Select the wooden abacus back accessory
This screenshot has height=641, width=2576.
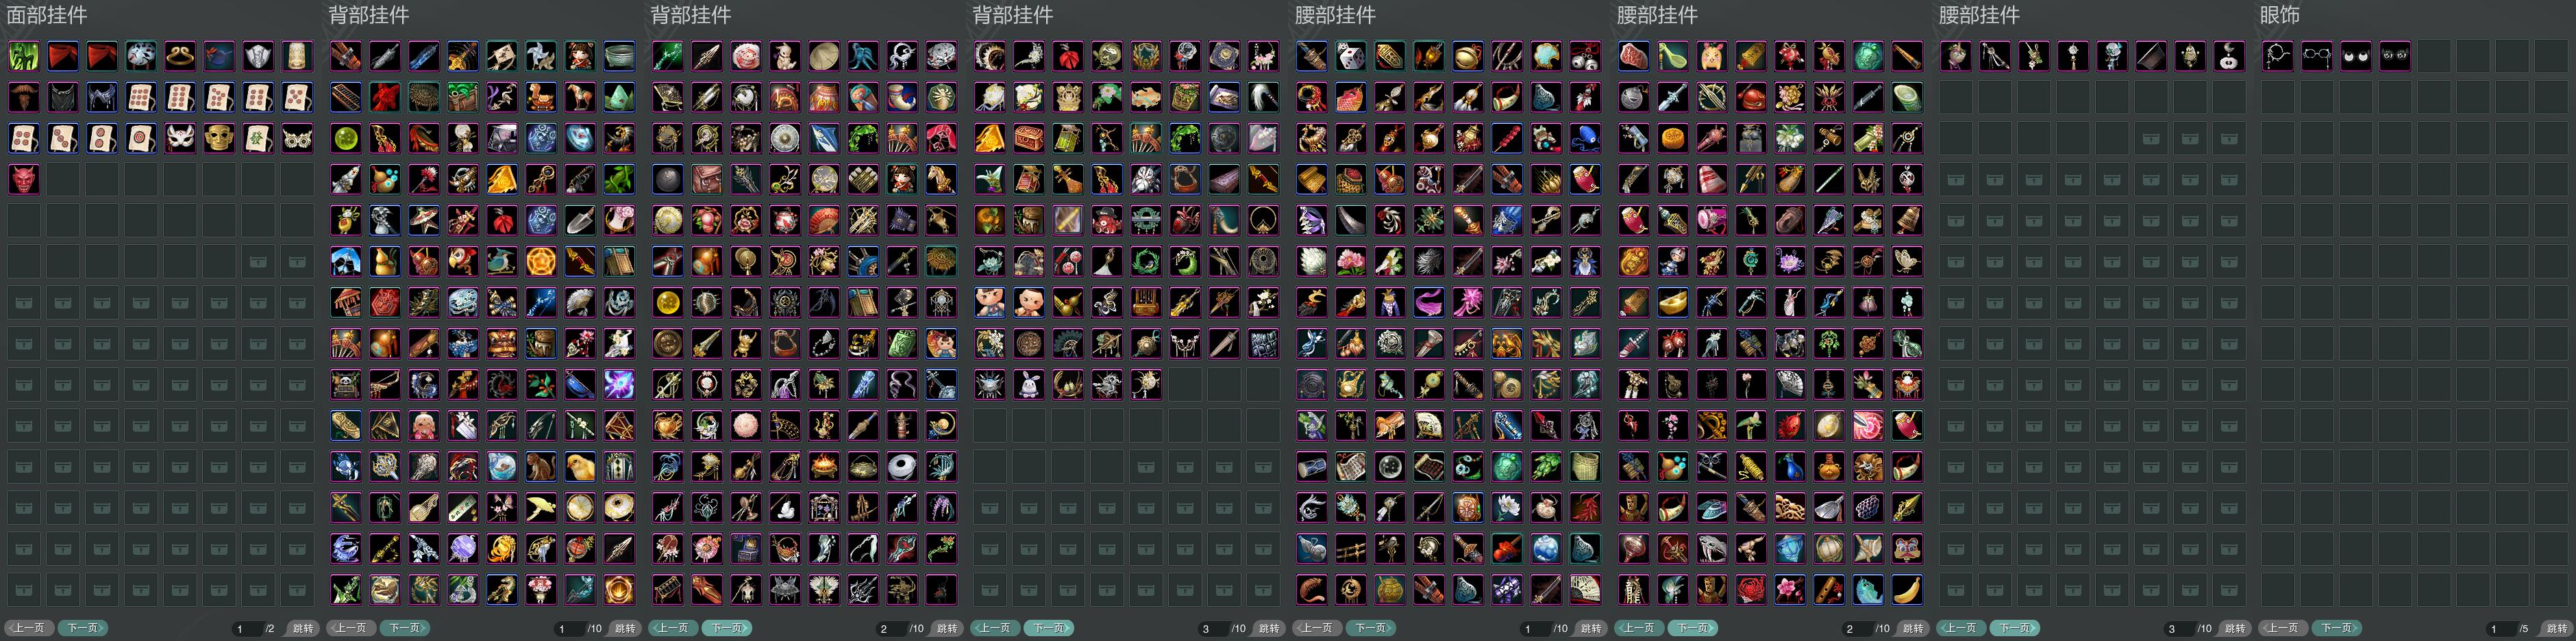click(346, 97)
